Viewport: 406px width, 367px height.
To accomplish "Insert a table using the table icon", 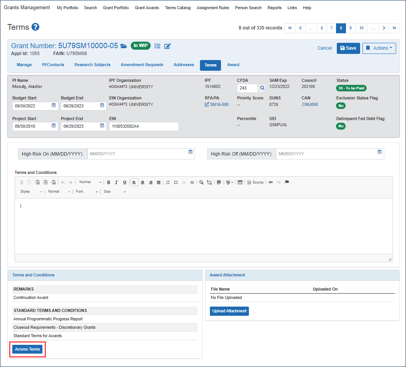I will tap(240, 182).
